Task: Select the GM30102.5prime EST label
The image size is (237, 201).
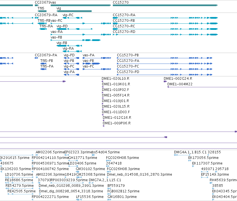Action: coord(91,169)
